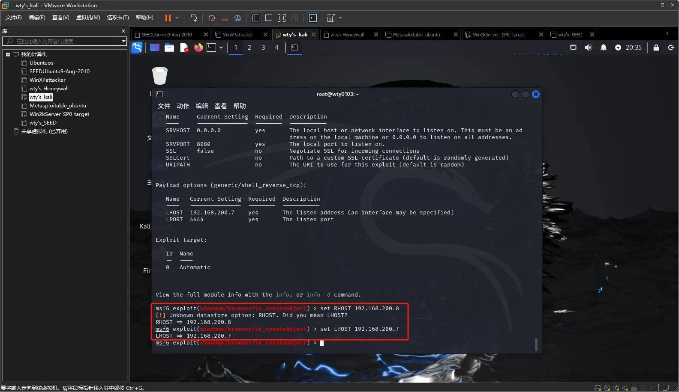Lock the Kali screen
The height and width of the screenshot is (392, 679).
[x=656, y=48]
